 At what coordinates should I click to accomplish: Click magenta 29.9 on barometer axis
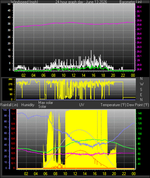coord(139,20)
